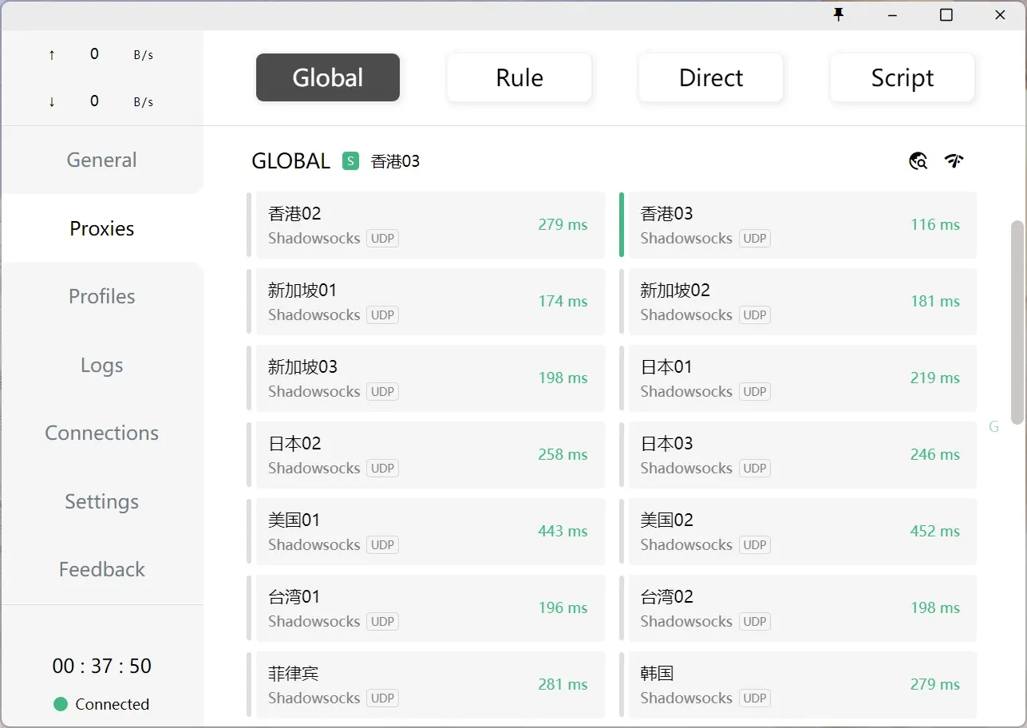The width and height of the screenshot is (1027, 728).
Task: Run the latency speed test icon
Action: coord(954,161)
